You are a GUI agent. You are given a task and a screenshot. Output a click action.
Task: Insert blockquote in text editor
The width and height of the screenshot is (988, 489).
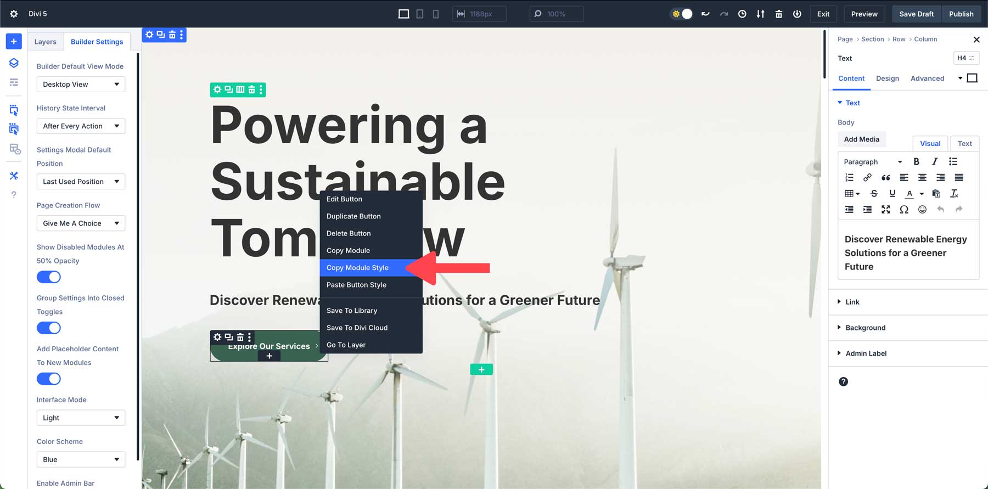coord(885,177)
